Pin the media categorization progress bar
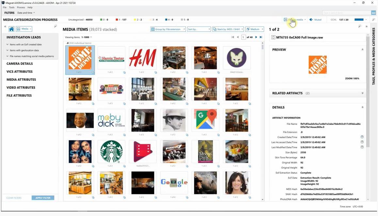Viewport: 378px width, 216px height. pos(374,20)
